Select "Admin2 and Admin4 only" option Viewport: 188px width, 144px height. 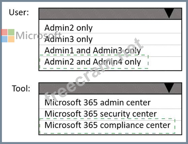[x=93, y=62]
